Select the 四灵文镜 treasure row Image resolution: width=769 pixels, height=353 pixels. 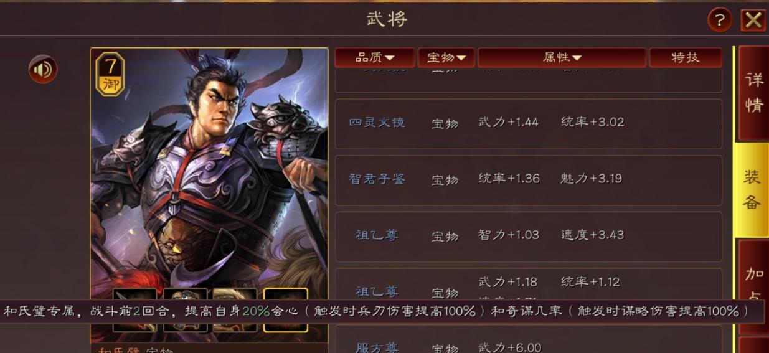pos(529,124)
